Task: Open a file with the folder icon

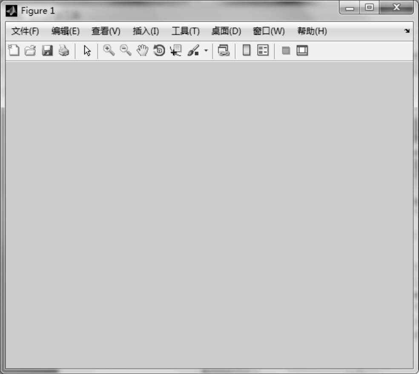Action: pyautogui.click(x=30, y=51)
